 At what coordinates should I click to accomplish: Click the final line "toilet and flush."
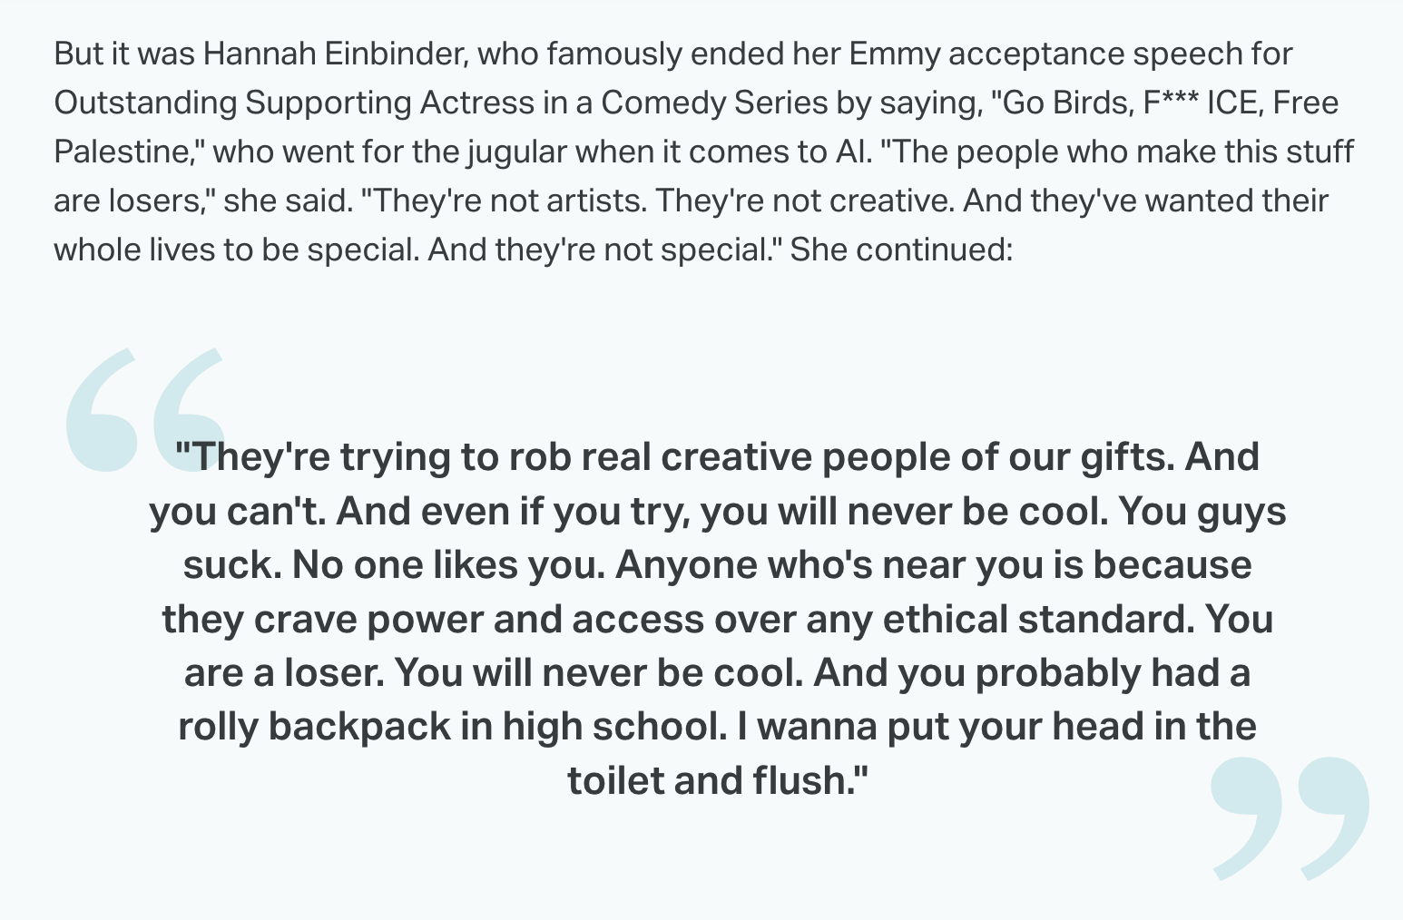click(717, 780)
